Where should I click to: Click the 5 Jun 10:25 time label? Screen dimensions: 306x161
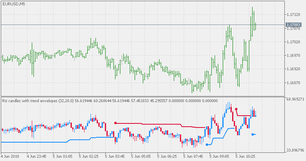click(x=245, y=157)
